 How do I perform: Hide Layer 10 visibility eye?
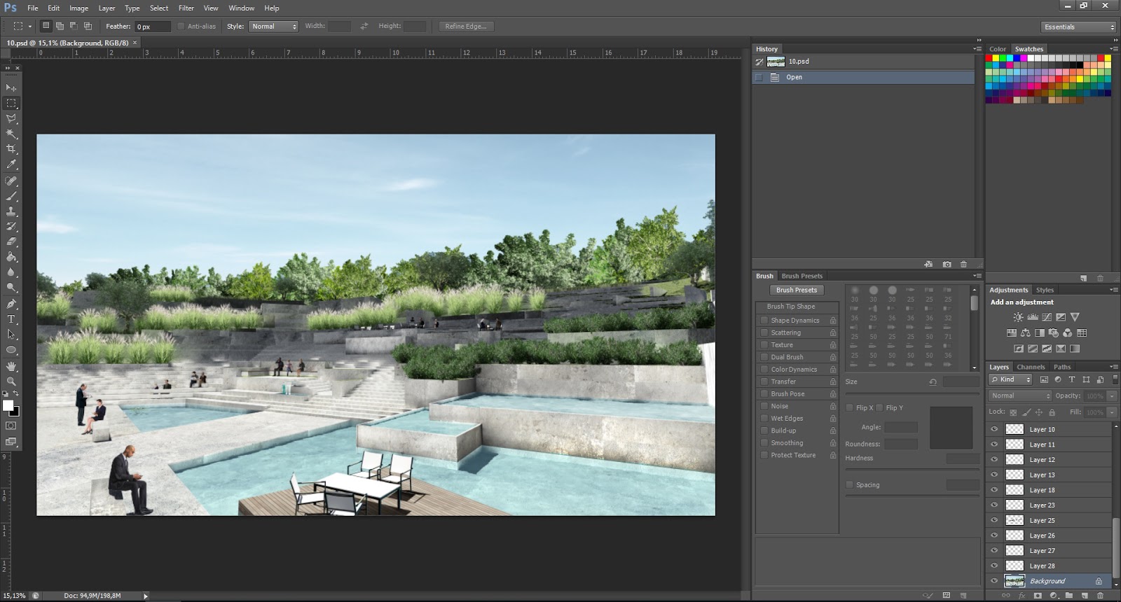994,429
